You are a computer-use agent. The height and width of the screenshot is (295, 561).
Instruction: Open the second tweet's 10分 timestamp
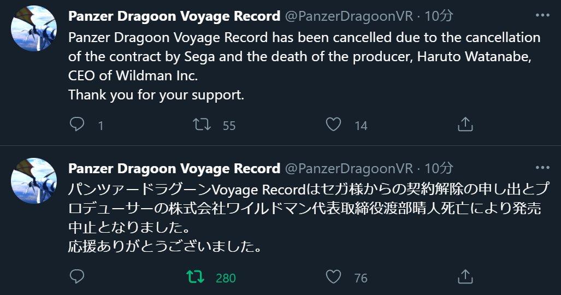[x=439, y=168]
